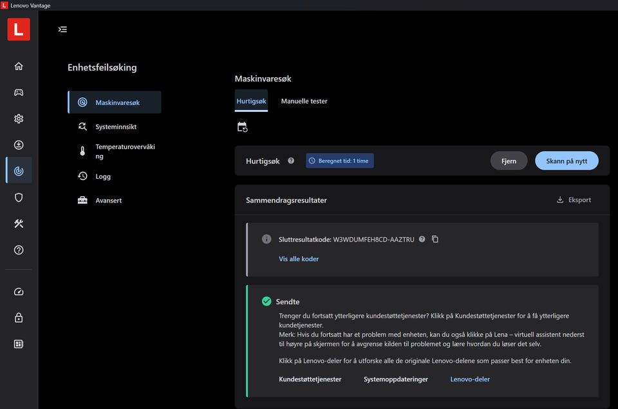This screenshot has width=618, height=409.
Task: Open the Systemoppdateringer link
Action: pos(396,379)
